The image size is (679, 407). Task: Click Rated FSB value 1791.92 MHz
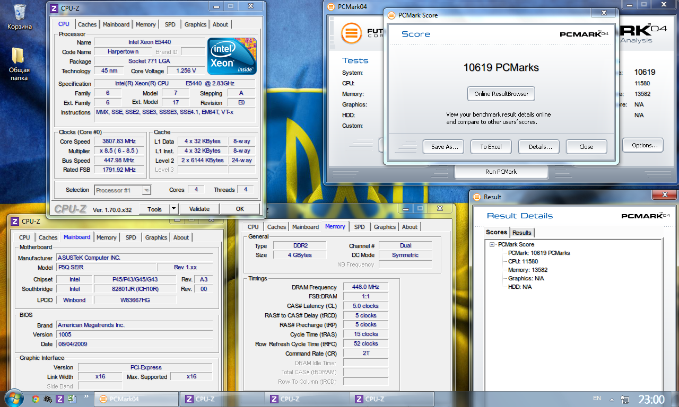click(x=119, y=170)
